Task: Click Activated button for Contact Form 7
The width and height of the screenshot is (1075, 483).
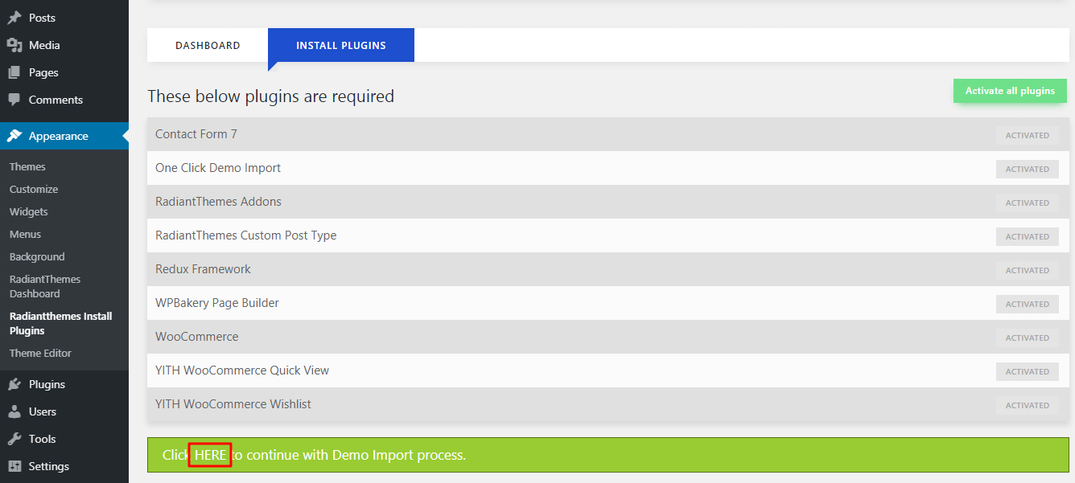Action: tap(1027, 135)
